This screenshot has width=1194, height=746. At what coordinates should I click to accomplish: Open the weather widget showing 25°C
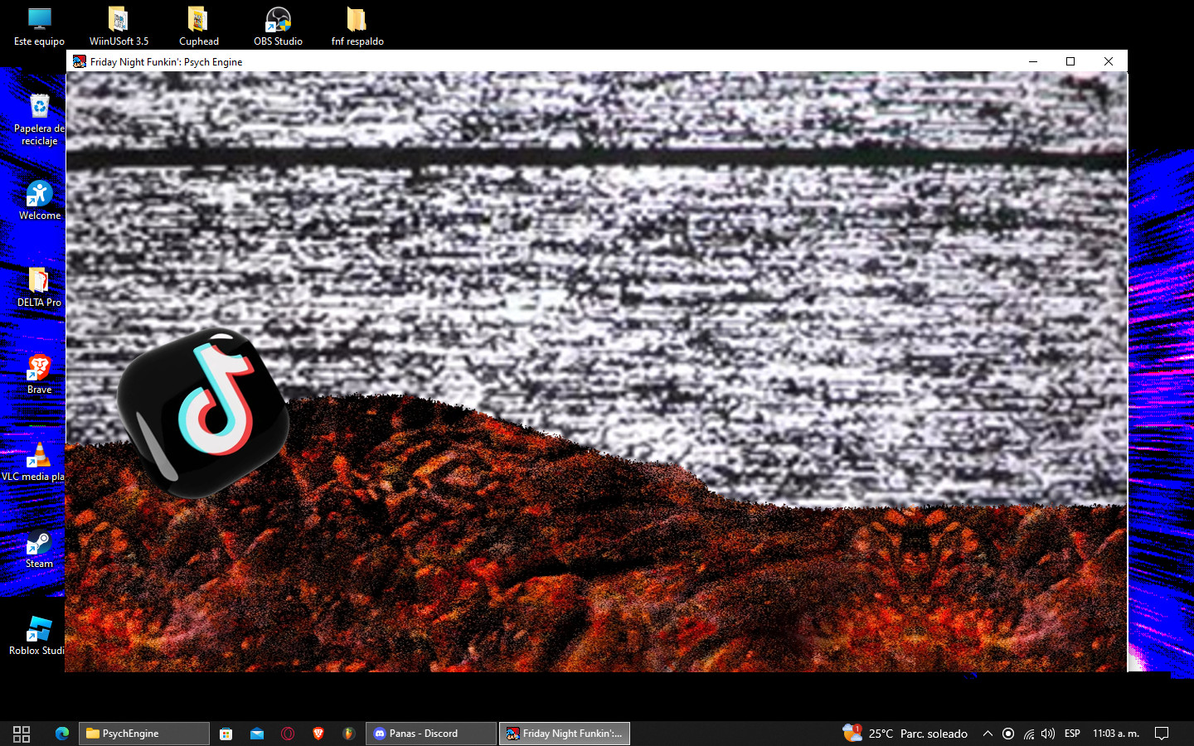tap(905, 734)
